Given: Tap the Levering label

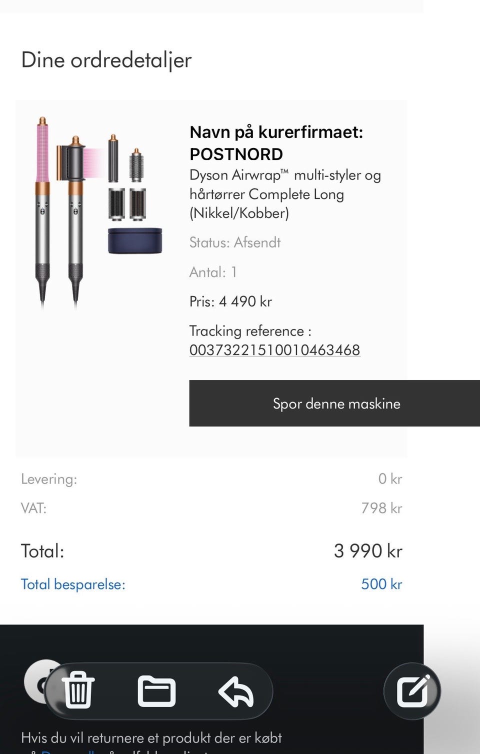Looking at the screenshot, I should click(49, 479).
